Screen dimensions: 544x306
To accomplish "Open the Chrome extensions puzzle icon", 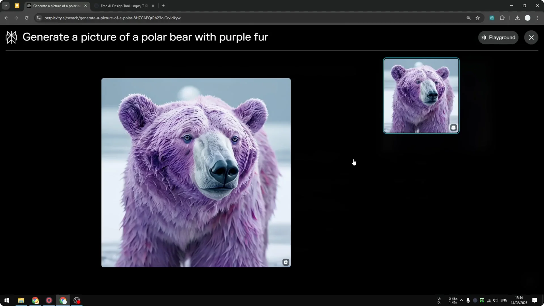I will coord(502,18).
